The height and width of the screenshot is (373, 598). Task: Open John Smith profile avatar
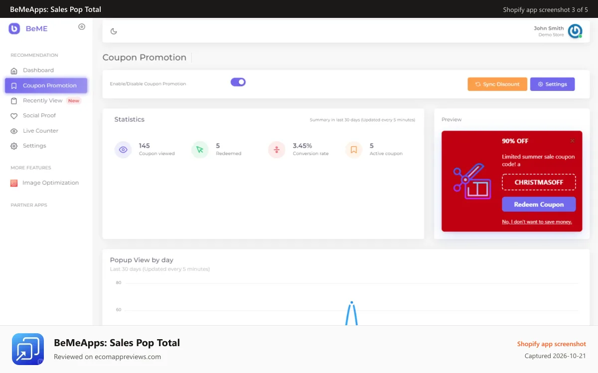575,31
